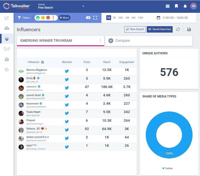Select the 1D time range
This screenshot has width=200, height=176.
(109, 18)
